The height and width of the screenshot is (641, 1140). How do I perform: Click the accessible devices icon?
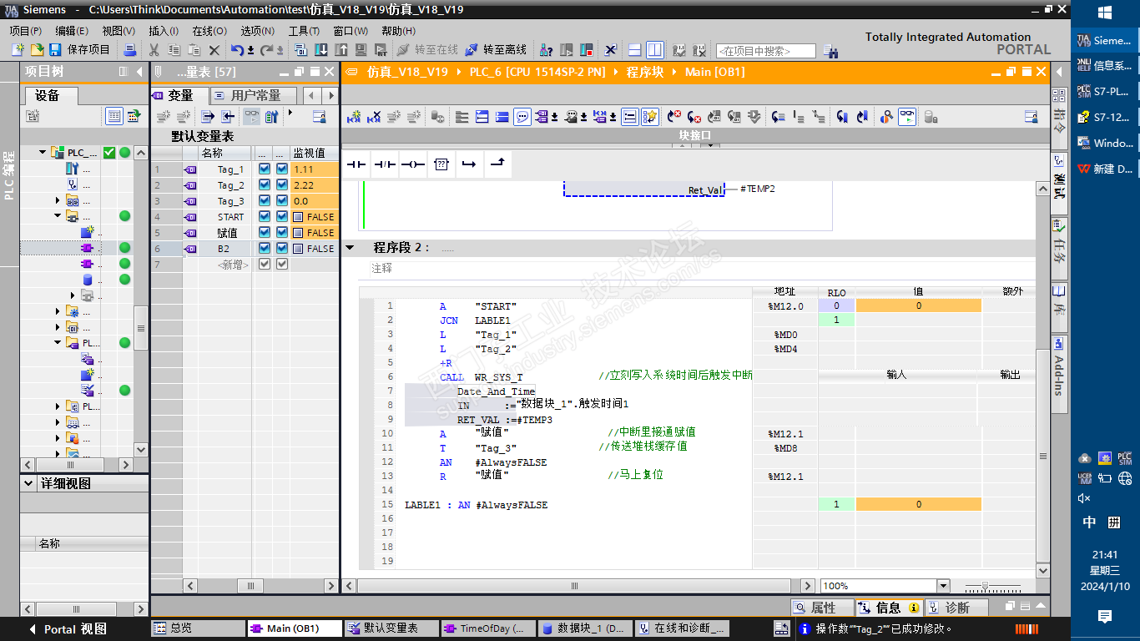click(x=547, y=50)
